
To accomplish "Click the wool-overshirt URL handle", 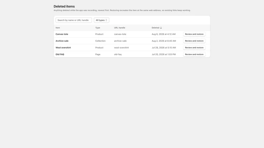I will (x=121, y=48).
